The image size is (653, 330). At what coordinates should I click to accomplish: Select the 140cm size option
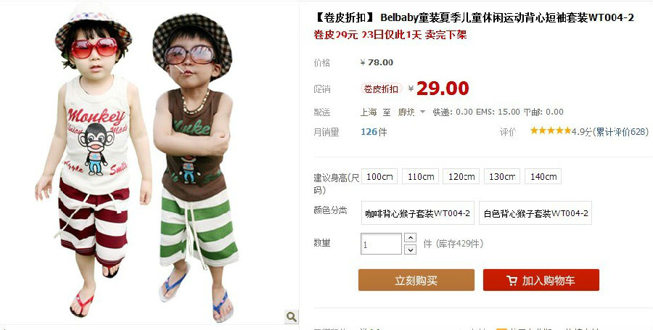coord(543,176)
